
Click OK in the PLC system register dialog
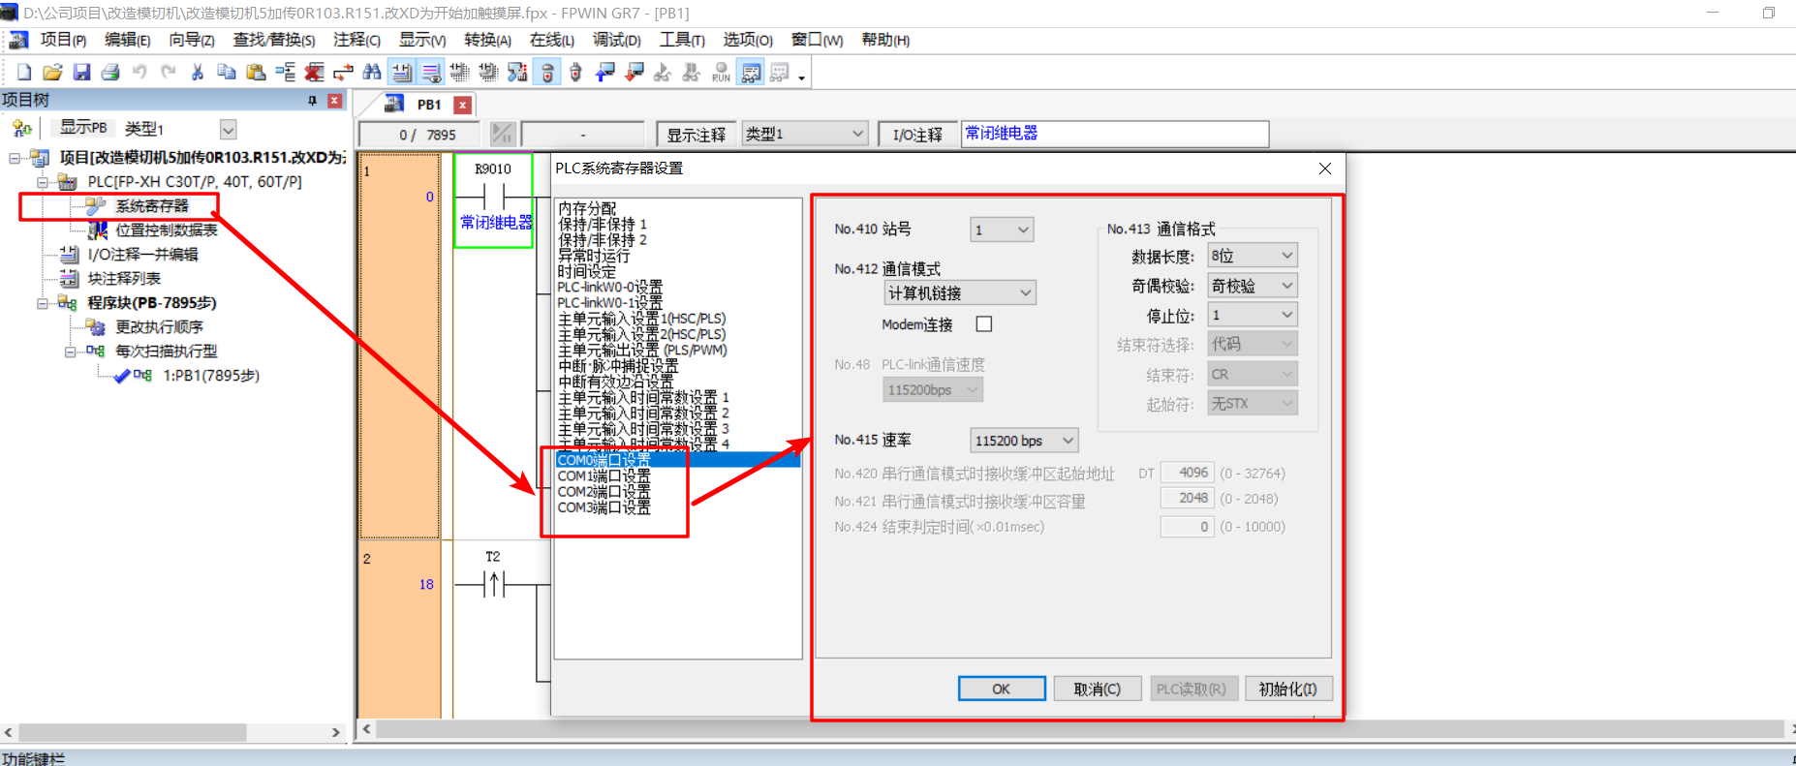1002,689
